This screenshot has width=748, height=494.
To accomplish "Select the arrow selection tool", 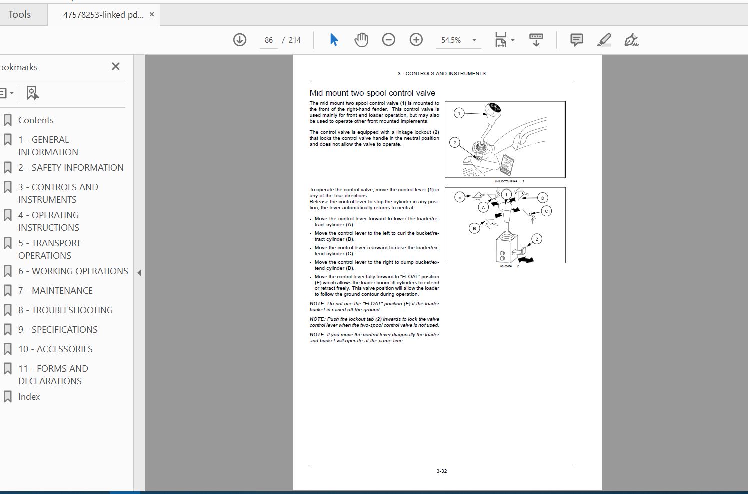I will 334,40.
